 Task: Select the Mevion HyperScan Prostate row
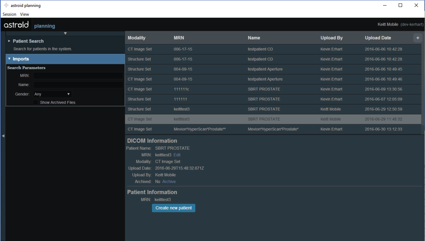click(273, 129)
